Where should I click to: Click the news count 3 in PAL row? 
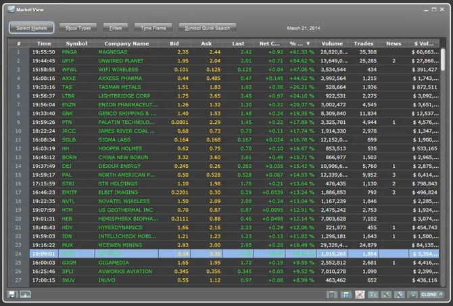coord(394,175)
